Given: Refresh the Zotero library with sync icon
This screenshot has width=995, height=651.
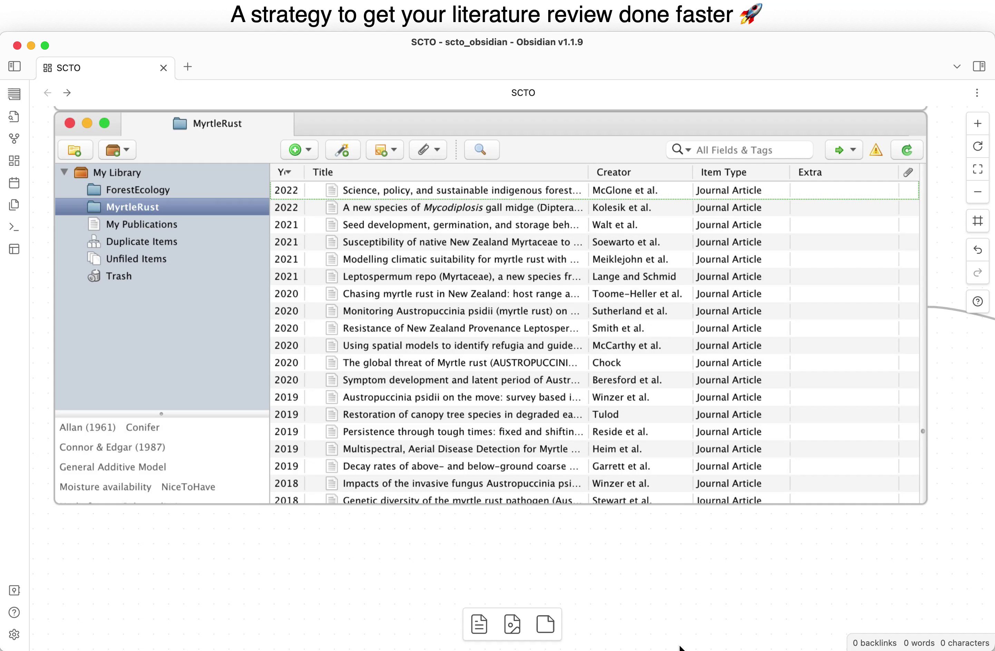Looking at the screenshot, I should coord(906,150).
